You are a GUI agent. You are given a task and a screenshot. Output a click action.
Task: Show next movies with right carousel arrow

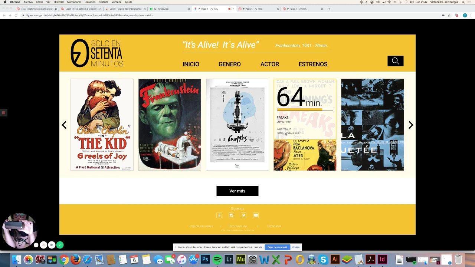pos(411,125)
